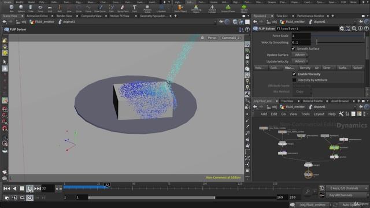Toggle the real-time playback clock icon
Image resolution: width=370 pixels, height=208 pixels.
29,198
